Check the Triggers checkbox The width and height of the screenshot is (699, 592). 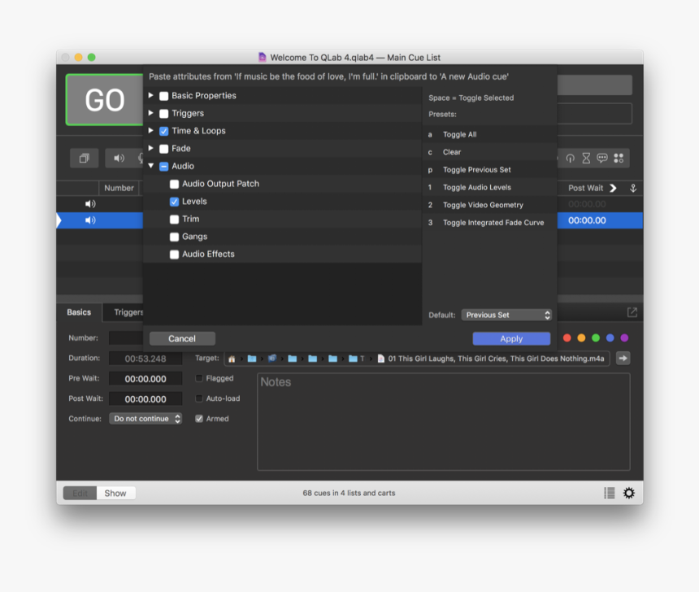pos(164,113)
